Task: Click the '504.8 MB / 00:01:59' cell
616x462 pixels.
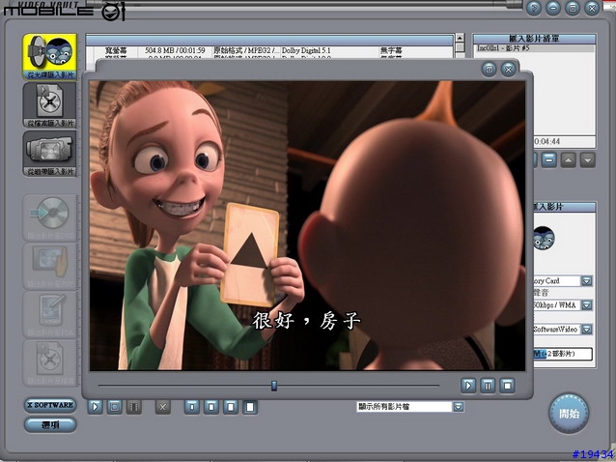Action: pos(175,50)
